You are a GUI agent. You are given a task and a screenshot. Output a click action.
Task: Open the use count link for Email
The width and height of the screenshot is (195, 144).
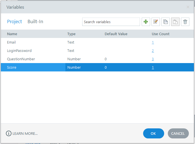click(153, 42)
